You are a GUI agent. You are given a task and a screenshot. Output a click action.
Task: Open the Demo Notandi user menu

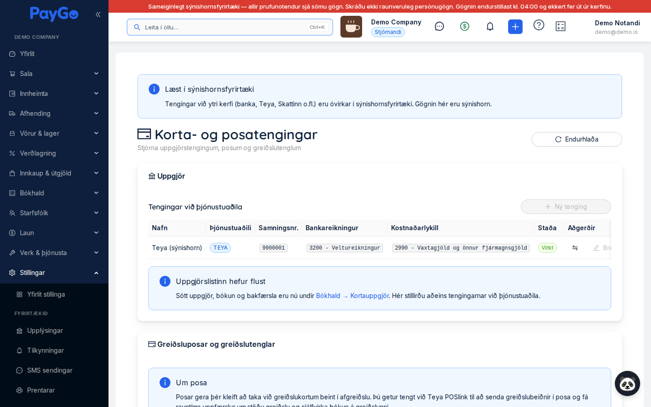617,27
